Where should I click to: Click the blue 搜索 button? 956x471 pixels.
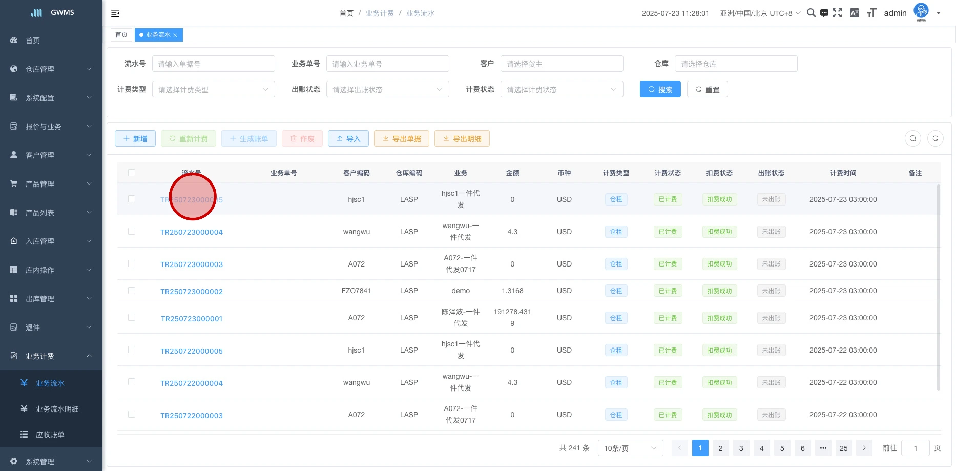coord(660,89)
